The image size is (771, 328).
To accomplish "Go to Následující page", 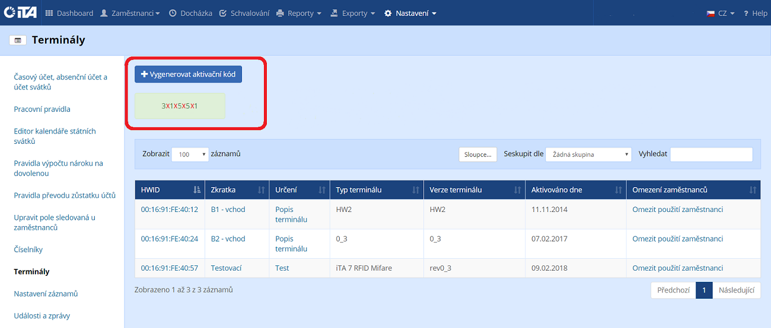I will pyautogui.click(x=736, y=291).
